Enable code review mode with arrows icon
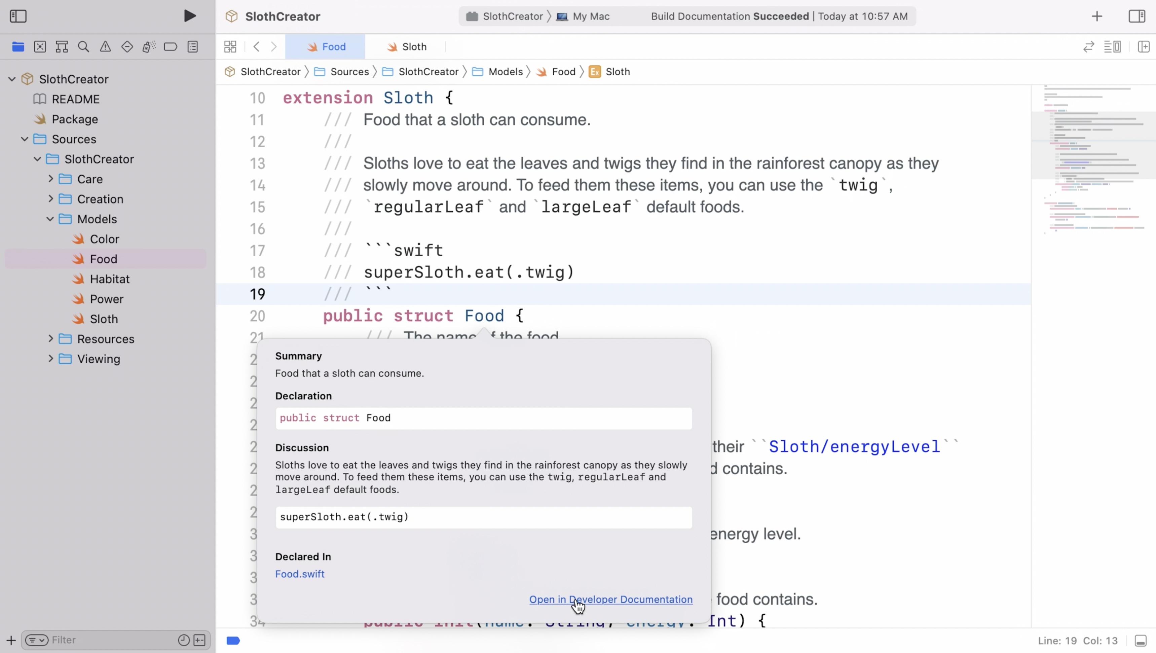The height and width of the screenshot is (653, 1156). click(x=1088, y=46)
